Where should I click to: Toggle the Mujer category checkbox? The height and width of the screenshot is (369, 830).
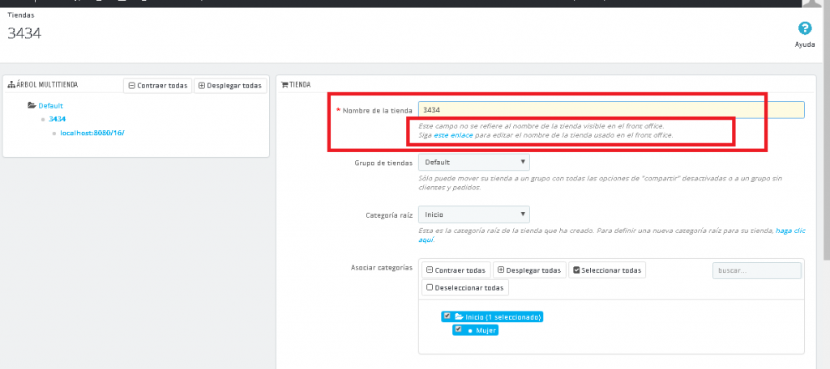(x=458, y=329)
